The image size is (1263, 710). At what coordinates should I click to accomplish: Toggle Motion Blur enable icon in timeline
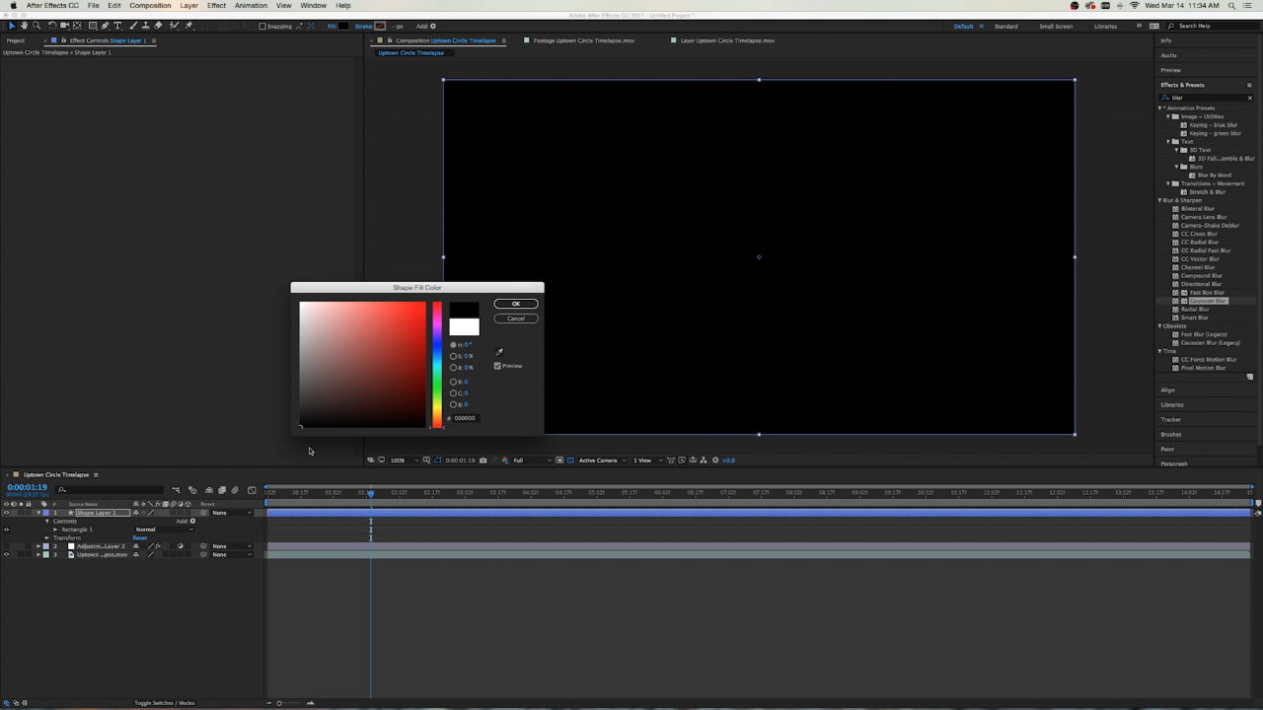(x=235, y=490)
